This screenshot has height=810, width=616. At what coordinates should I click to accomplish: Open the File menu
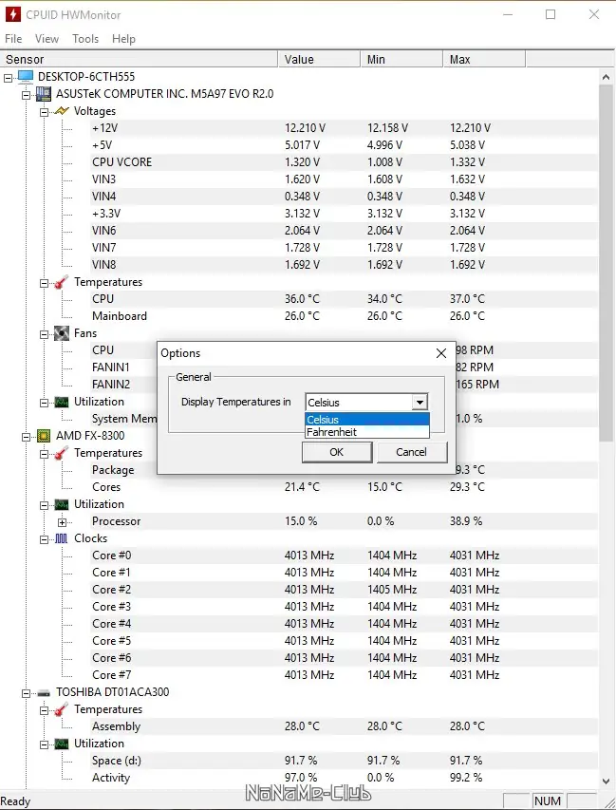[x=13, y=39]
